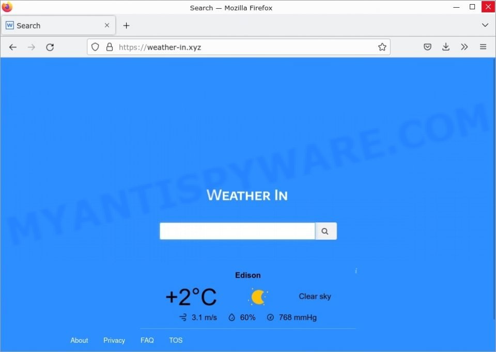This screenshot has width=496, height=352.
Task: Open the FAQ link
Action: tap(147, 340)
